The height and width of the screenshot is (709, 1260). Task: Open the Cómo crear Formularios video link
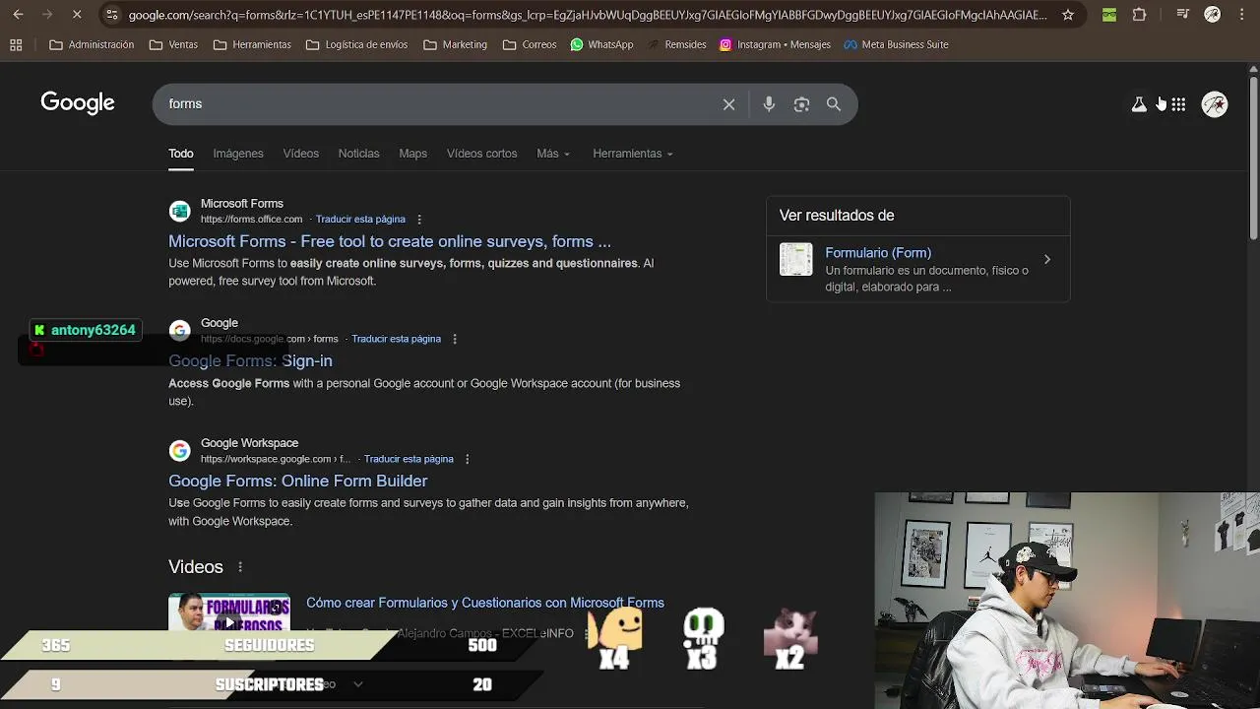click(x=485, y=603)
